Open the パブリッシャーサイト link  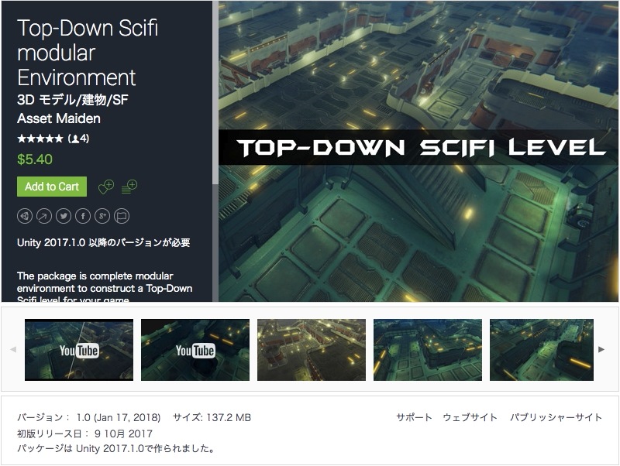pos(556,417)
